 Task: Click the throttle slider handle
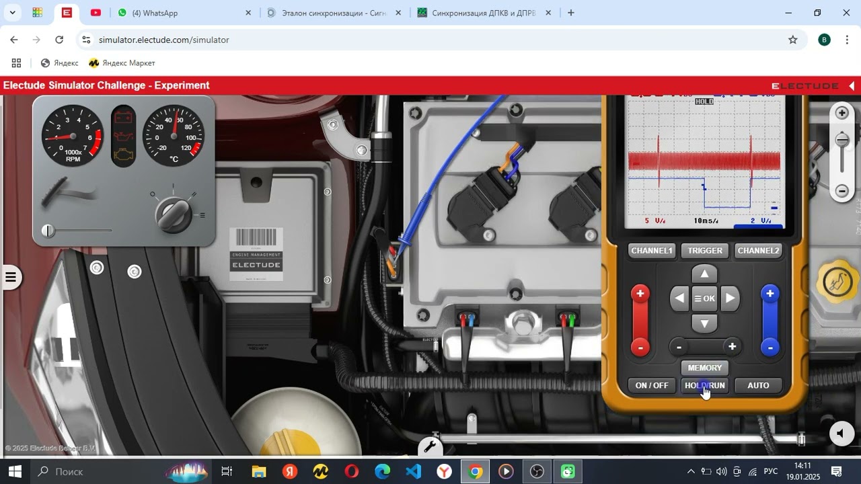[48, 231]
